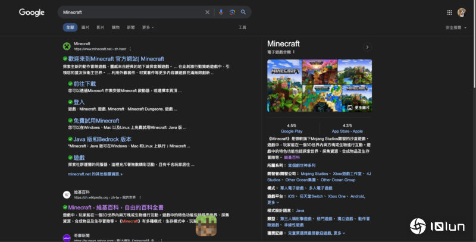Expand the 更多 search filter dropdown

[x=148, y=27]
